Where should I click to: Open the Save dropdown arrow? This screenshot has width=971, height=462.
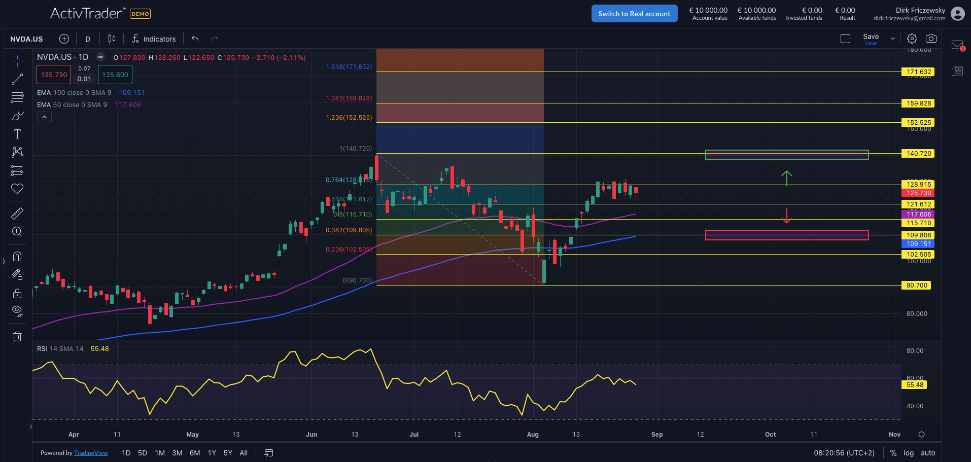[x=893, y=39]
